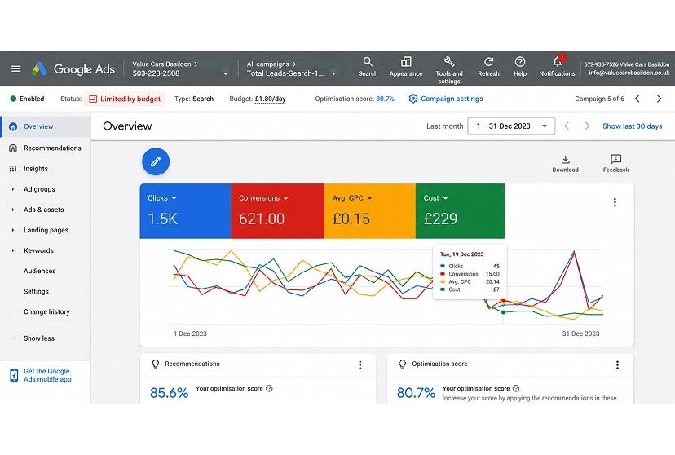Open the All campaigns selector dropdown
675x455 pixels.
pyautogui.click(x=333, y=73)
